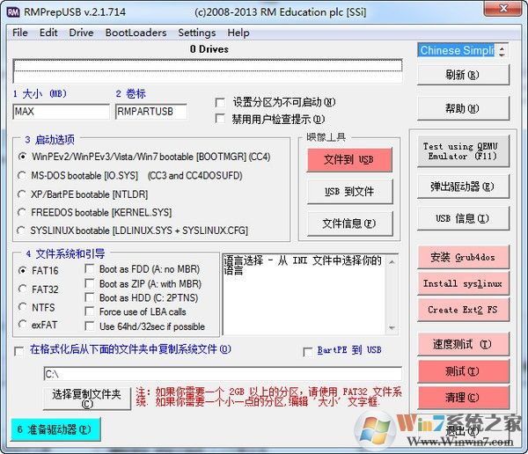
Task: Click the 帮助 (H) help button
Action: [463, 108]
